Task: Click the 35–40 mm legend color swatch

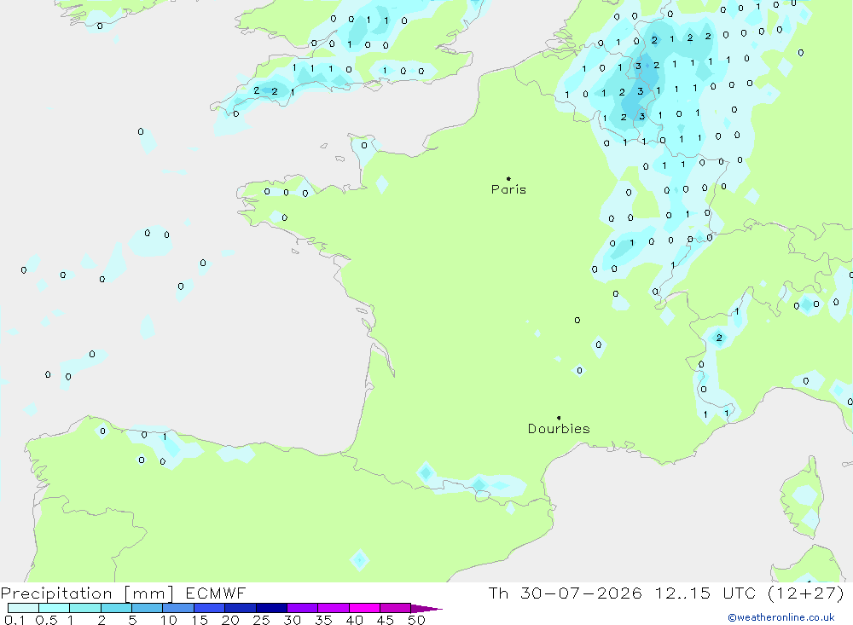Action: 333,608
